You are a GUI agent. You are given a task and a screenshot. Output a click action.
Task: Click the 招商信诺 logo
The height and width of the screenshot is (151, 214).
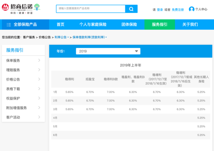(21, 9)
